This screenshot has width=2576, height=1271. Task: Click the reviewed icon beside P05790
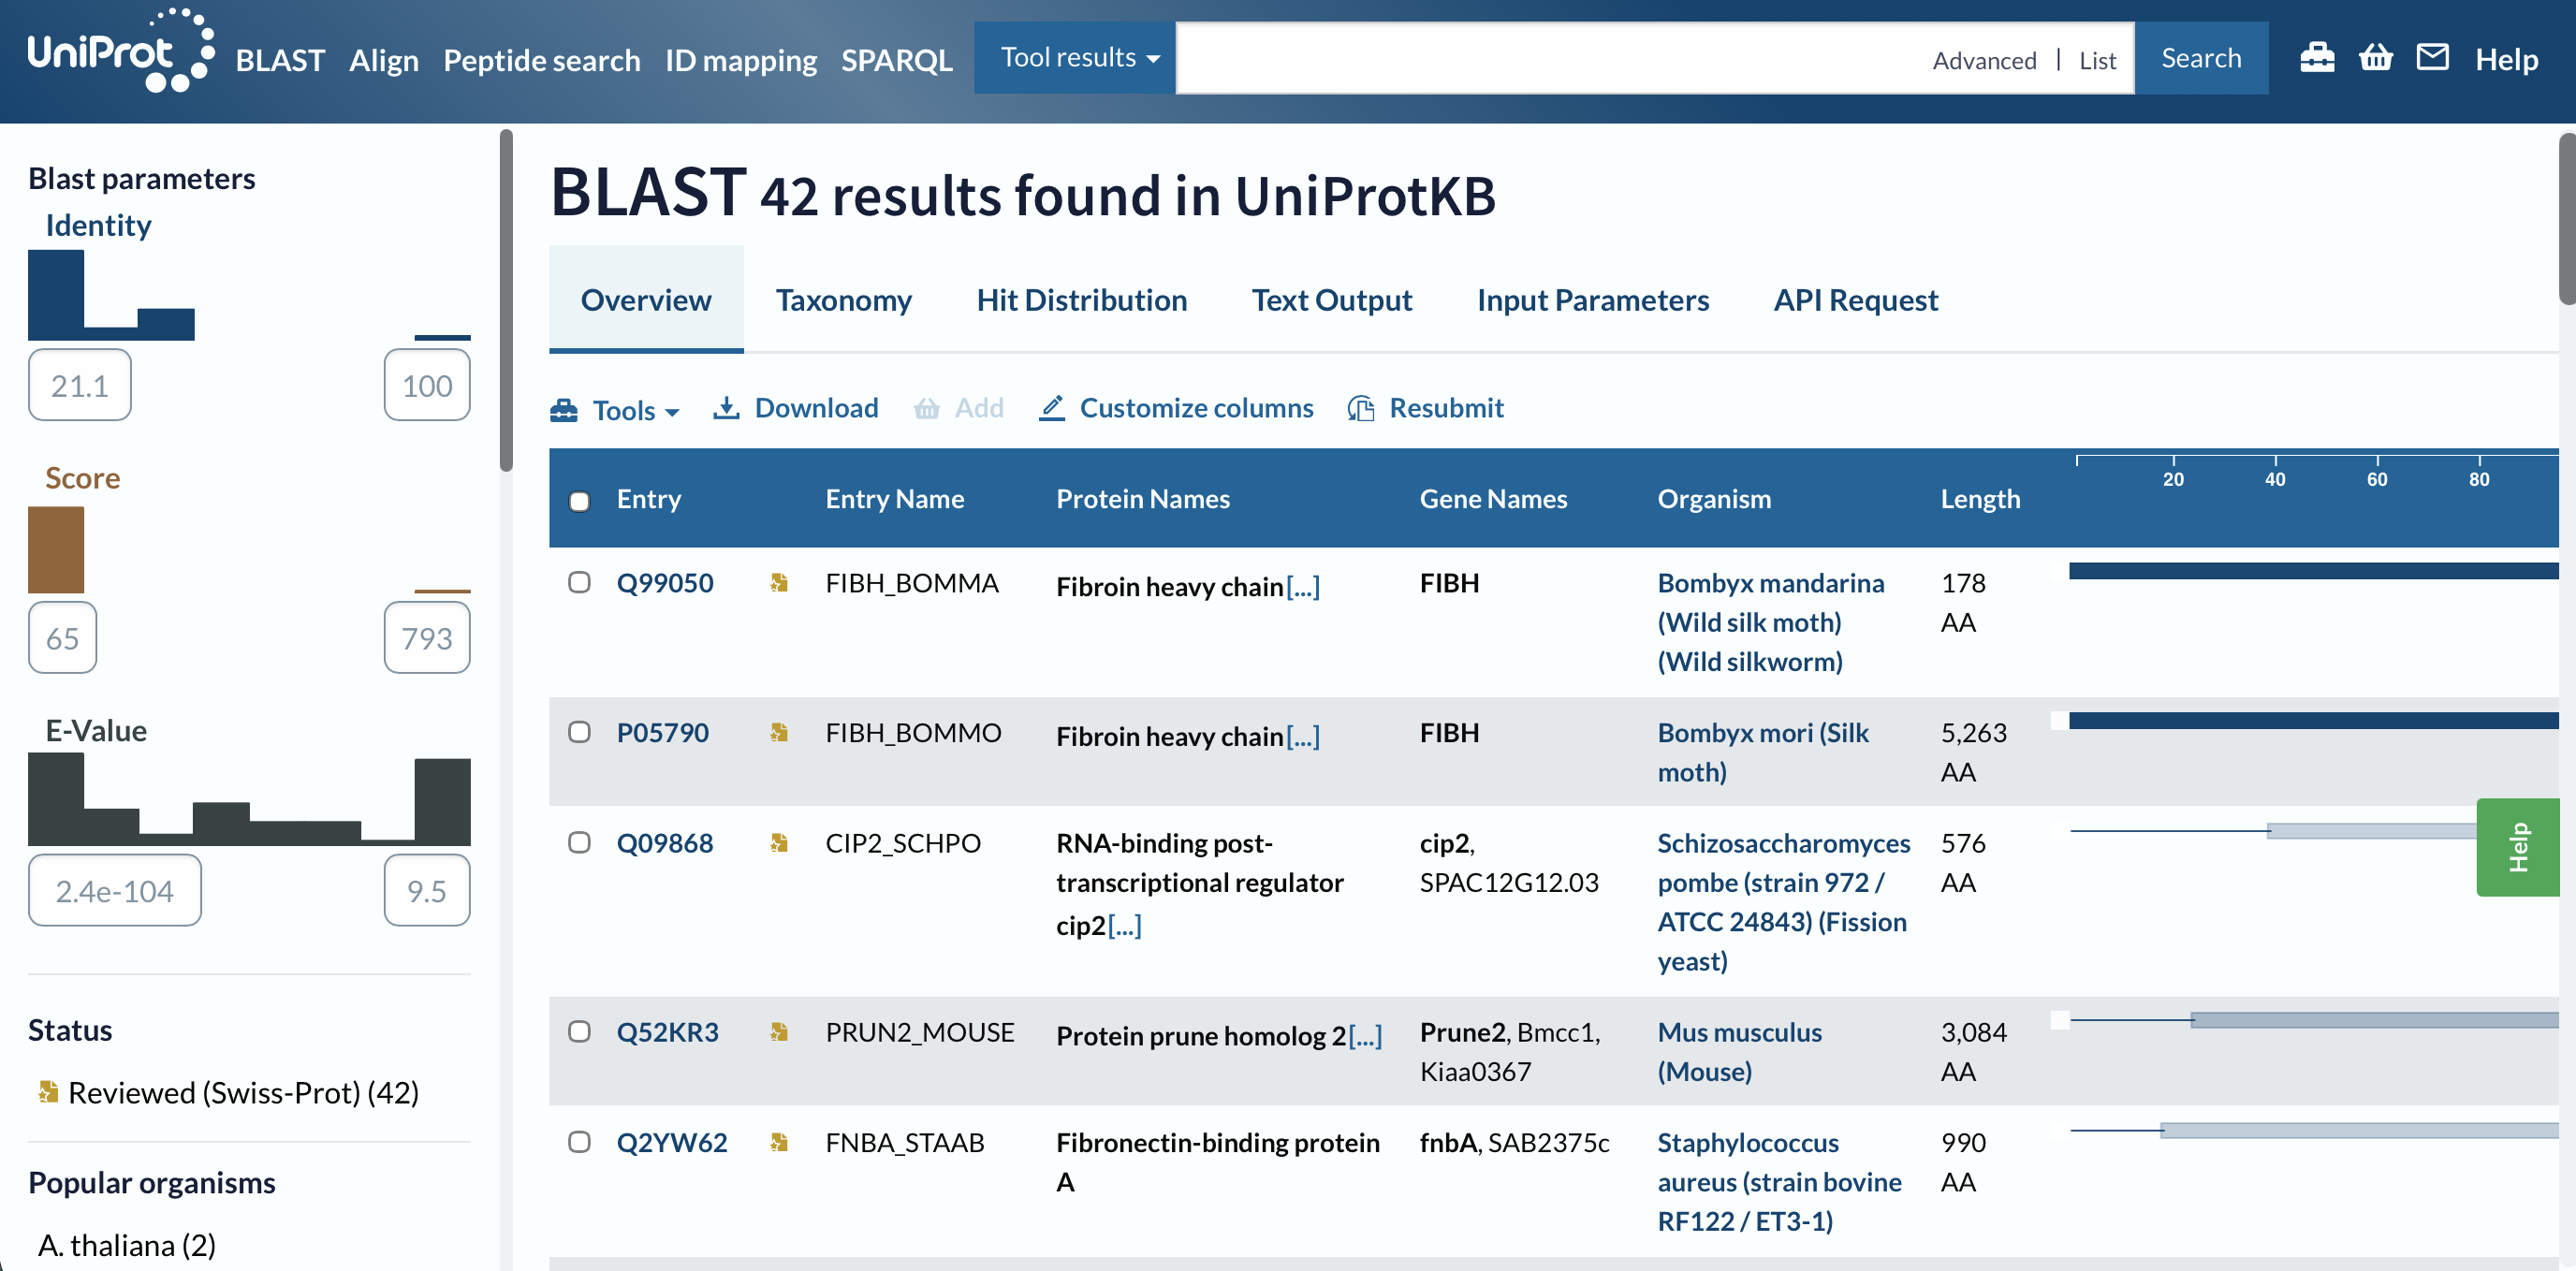[779, 733]
